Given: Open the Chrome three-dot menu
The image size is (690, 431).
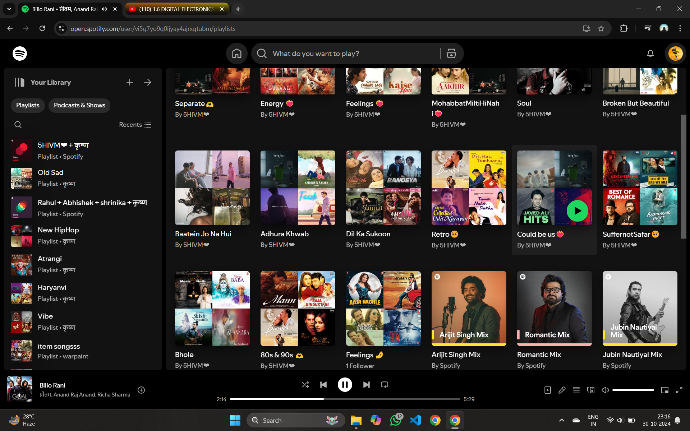Looking at the screenshot, I should point(680,28).
